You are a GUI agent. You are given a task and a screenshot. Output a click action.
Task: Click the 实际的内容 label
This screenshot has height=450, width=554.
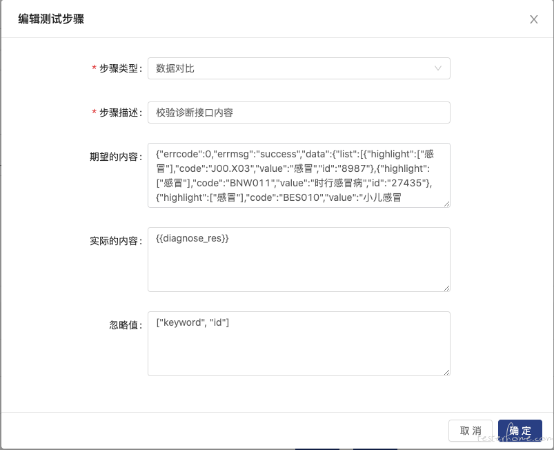(x=115, y=241)
